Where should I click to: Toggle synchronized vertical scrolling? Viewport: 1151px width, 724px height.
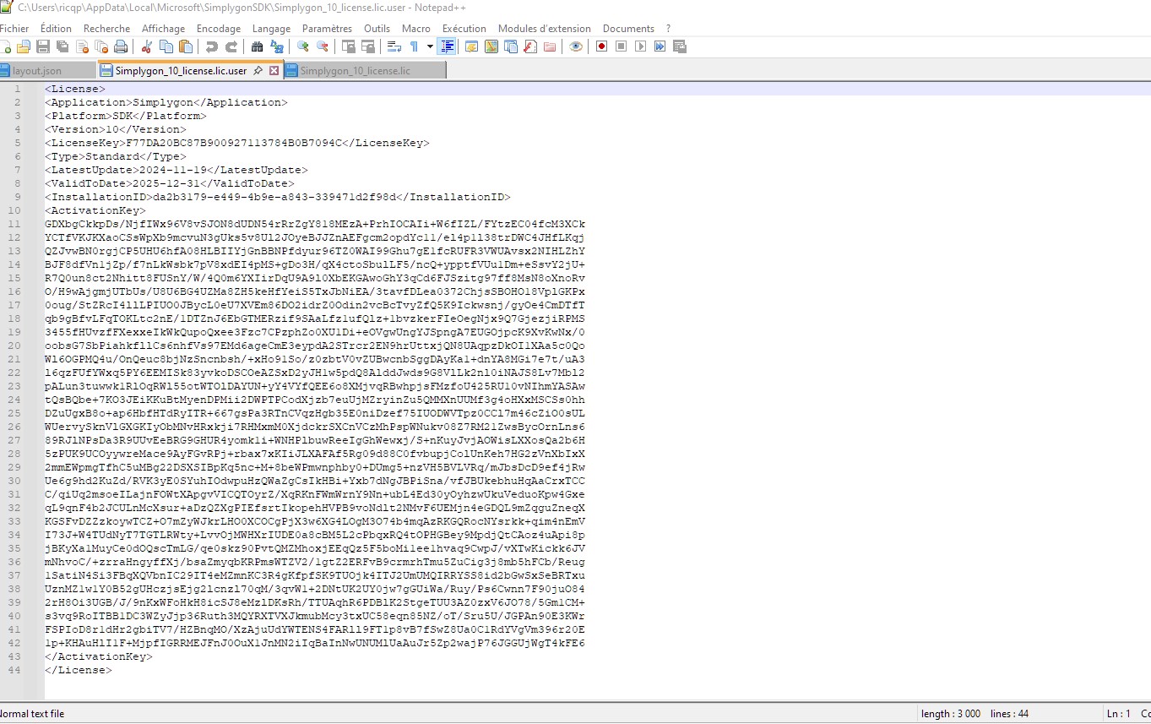tap(349, 46)
